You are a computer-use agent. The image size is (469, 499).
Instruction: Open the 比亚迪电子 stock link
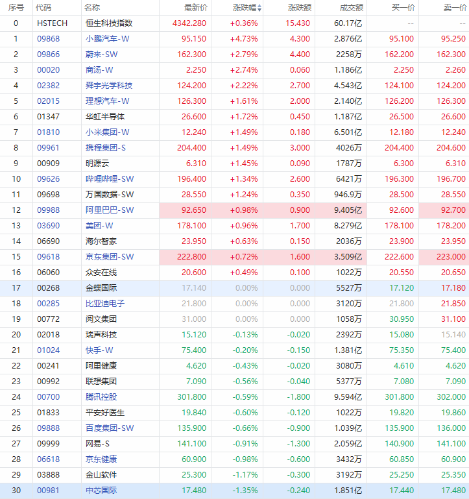(x=105, y=304)
